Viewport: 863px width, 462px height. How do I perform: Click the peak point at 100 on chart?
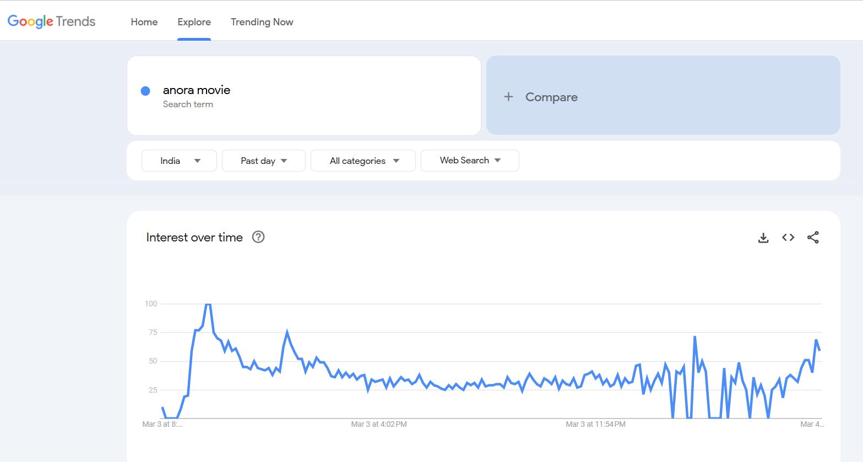pos(208,304)
